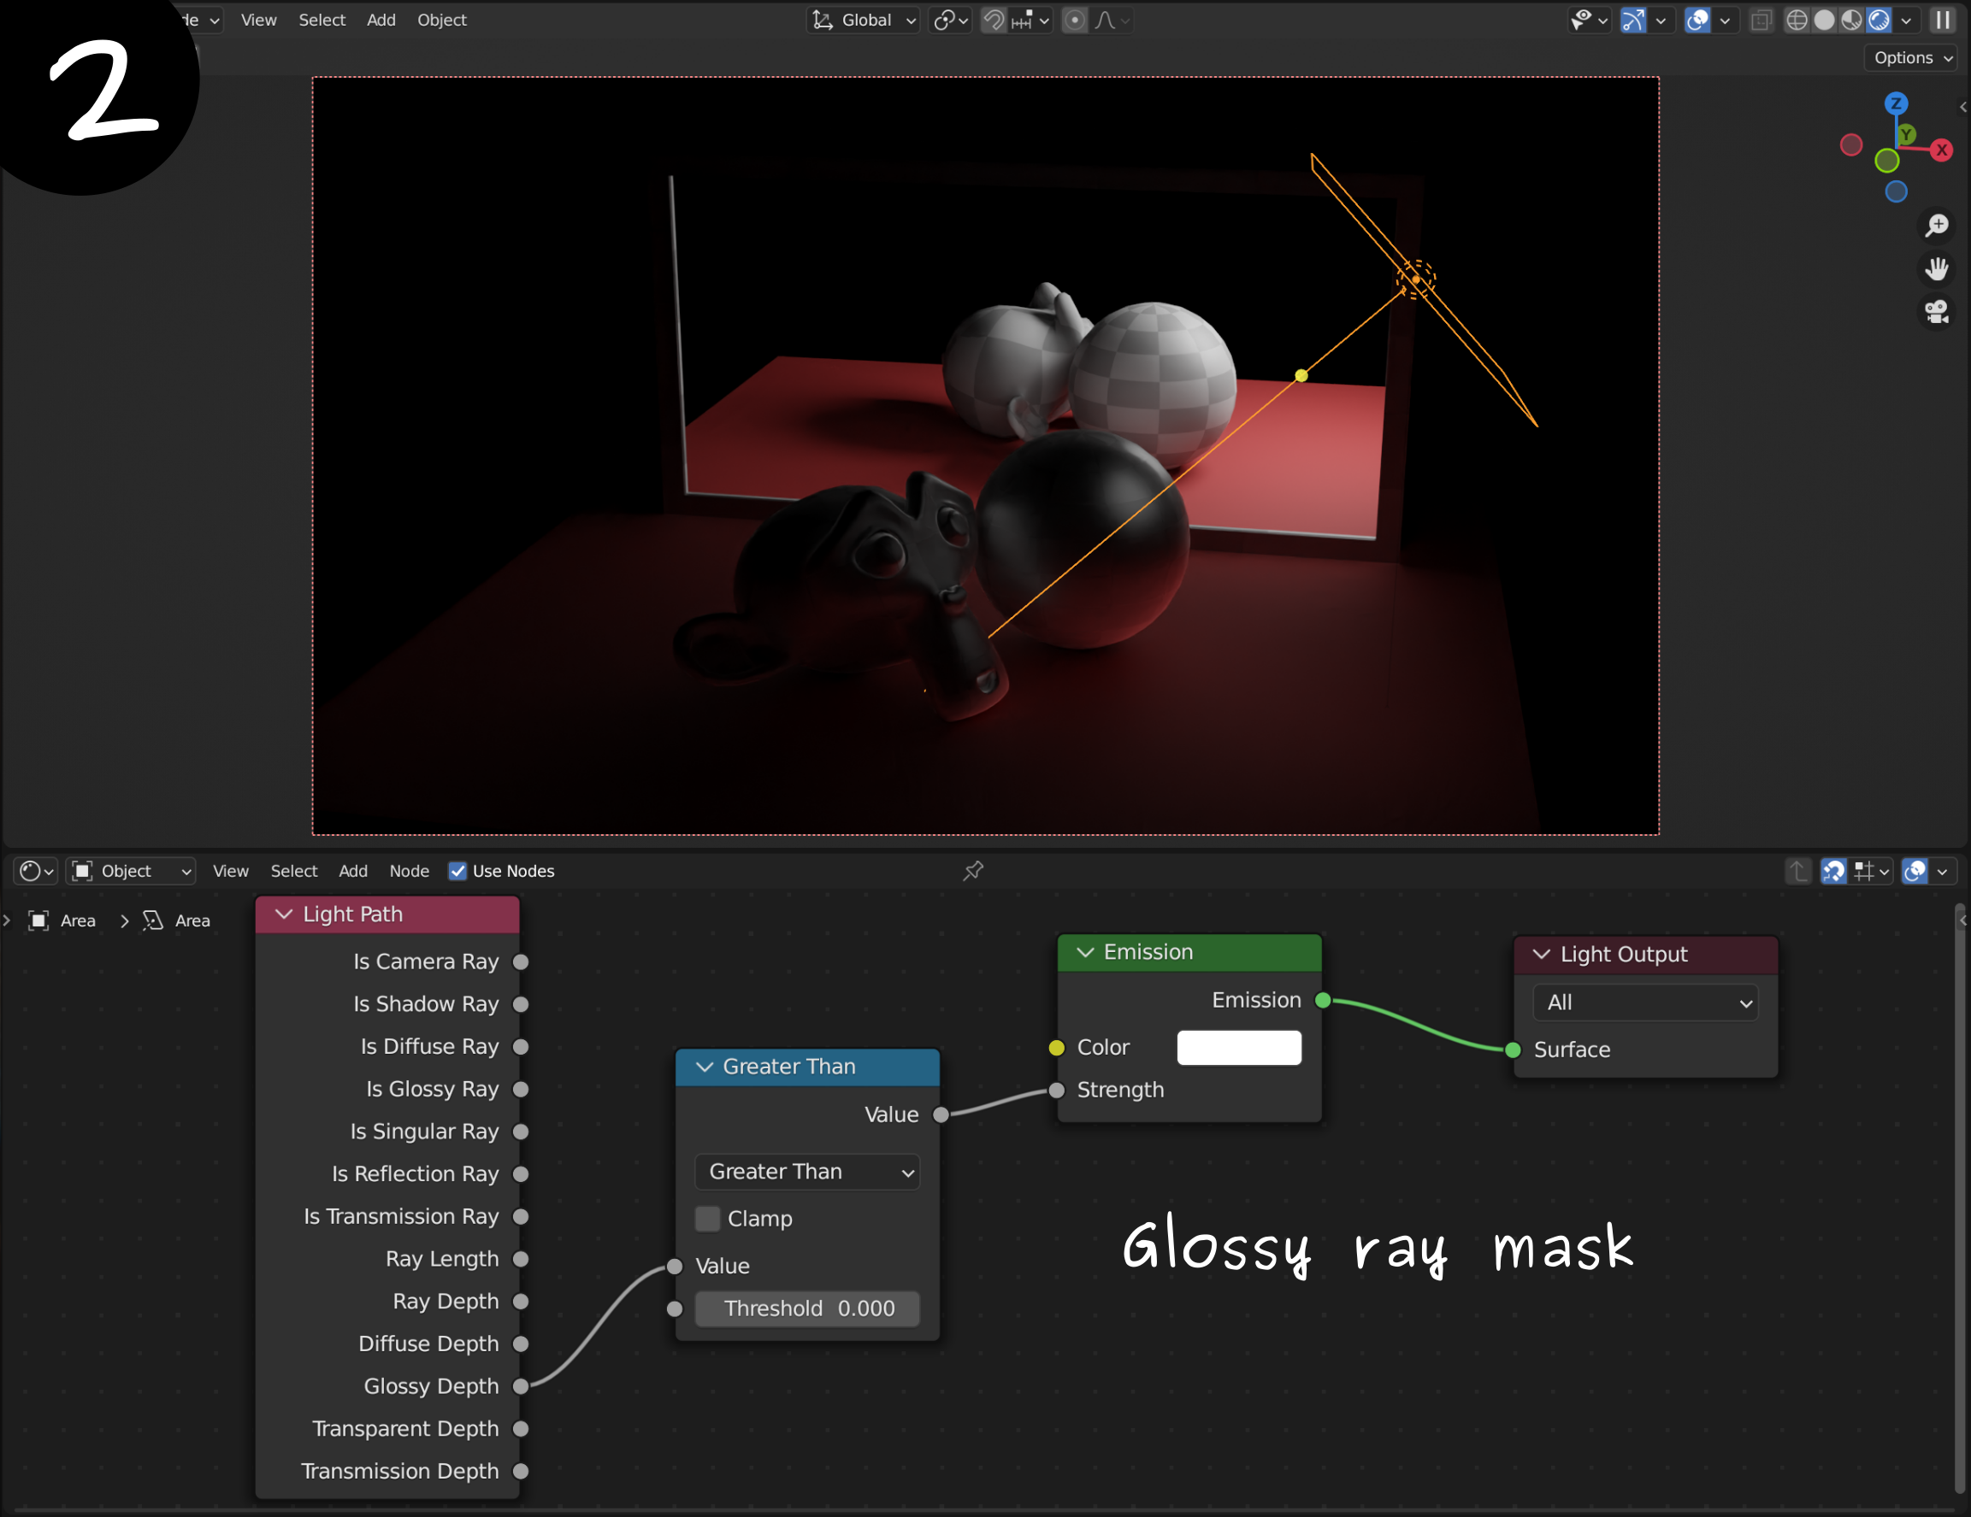Toggle viewport gizmos display
Image resolution: width=1971 pixels, height=1517 pixels.
[1632, 20]
